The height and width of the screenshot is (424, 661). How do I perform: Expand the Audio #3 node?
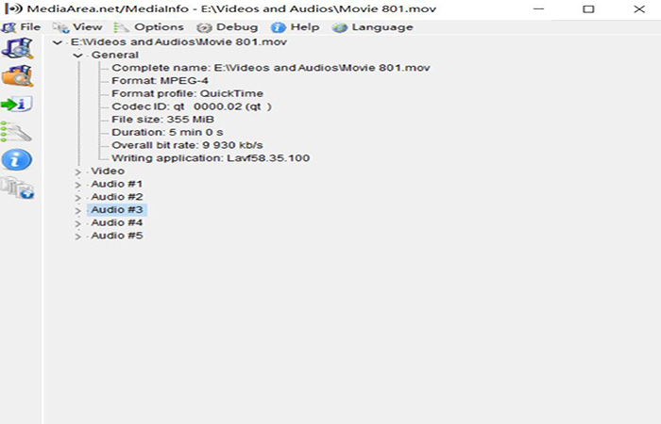pyautogui.click(x=77, y=211)
